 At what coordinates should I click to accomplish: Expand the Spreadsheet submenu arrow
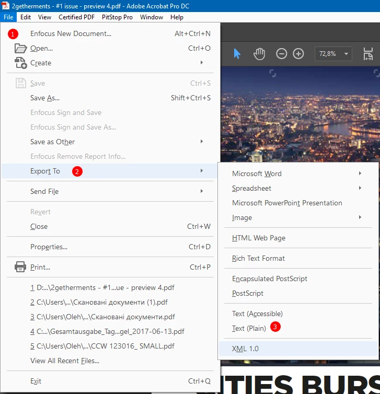pyautogui.click(x=360, y=188)
